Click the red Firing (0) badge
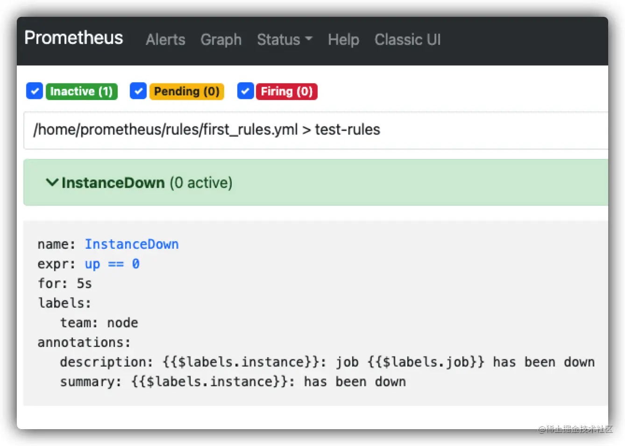The height and width of the screenshot is (446, 625). [287, 91]
